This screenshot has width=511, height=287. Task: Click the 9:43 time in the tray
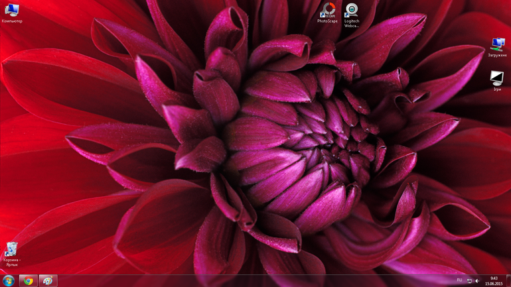click(x=494, y=278)
